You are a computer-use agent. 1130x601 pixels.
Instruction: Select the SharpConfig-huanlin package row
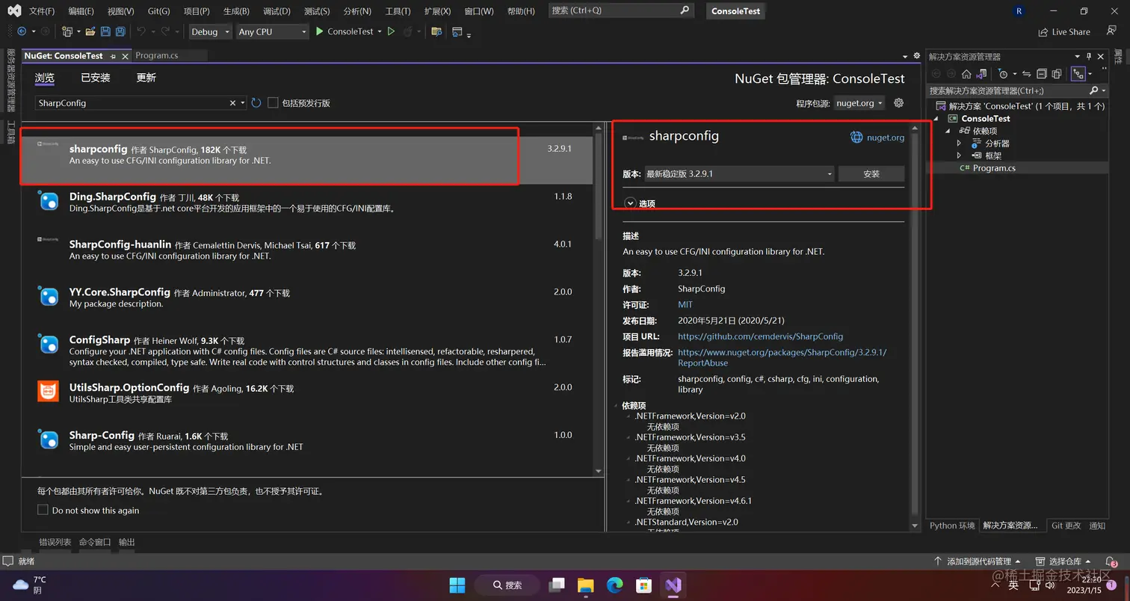(x=306, y=250)
